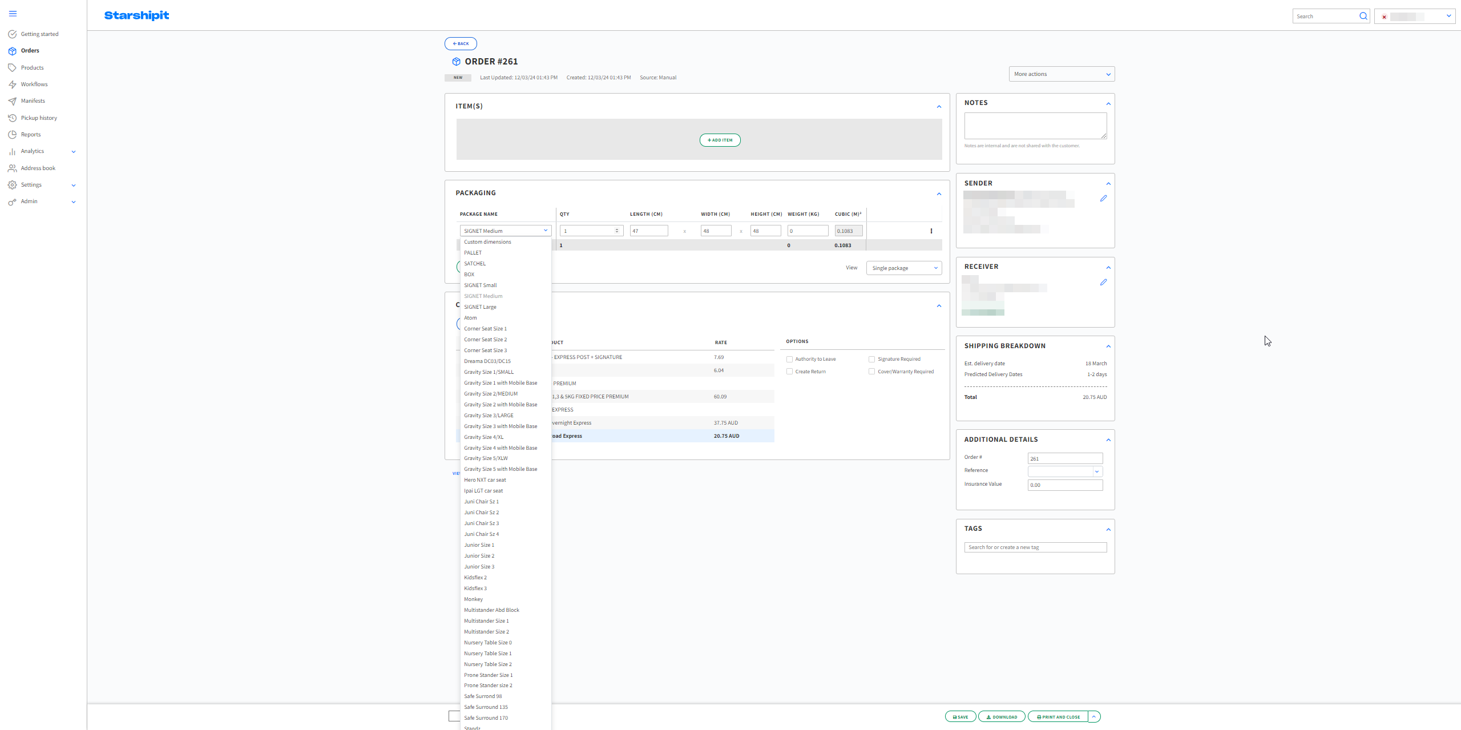The width and height of the screenshot is (1461, 730).
Task: Click the Order # field
Action: (x=1065, y=458)
